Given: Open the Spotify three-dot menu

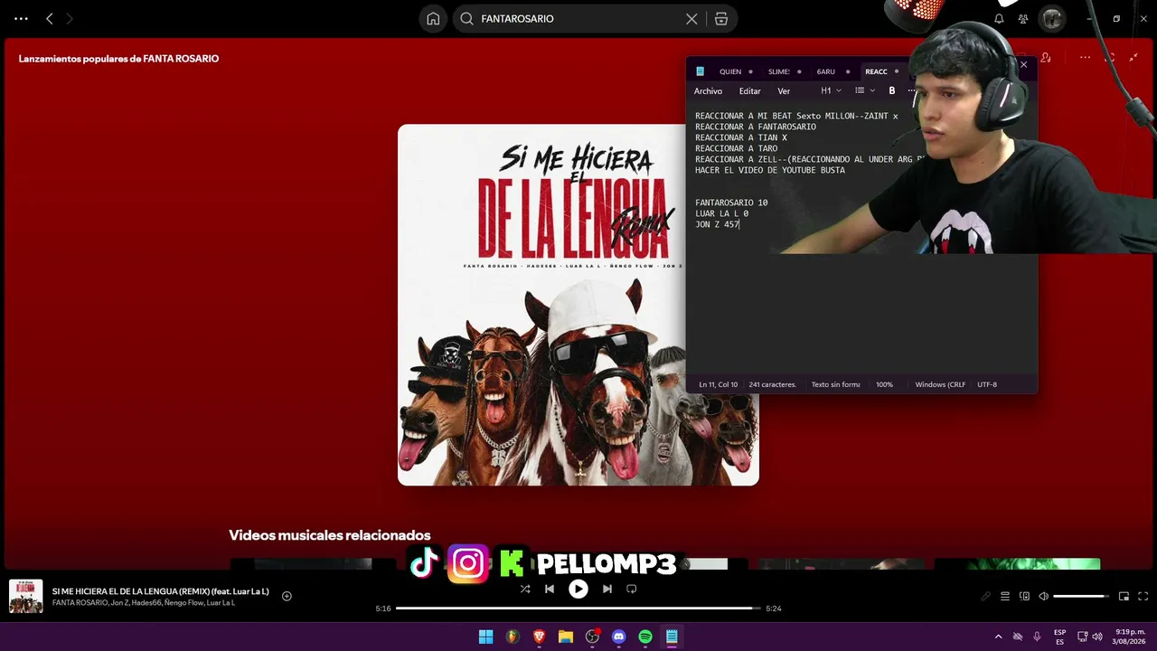Looking at the screenshot, I should click(21, 18).
